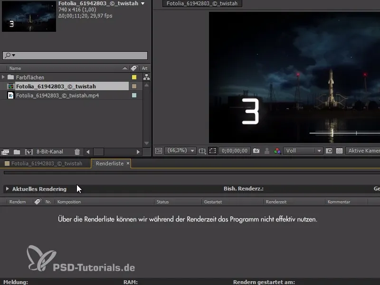The width and height of the screenshot is (380, 285).
Task: Click the trash icon in the project panel
Action: pos(77,151)
